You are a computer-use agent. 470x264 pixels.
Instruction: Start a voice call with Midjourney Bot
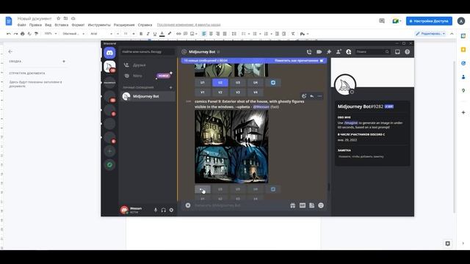tap(309, 52)
